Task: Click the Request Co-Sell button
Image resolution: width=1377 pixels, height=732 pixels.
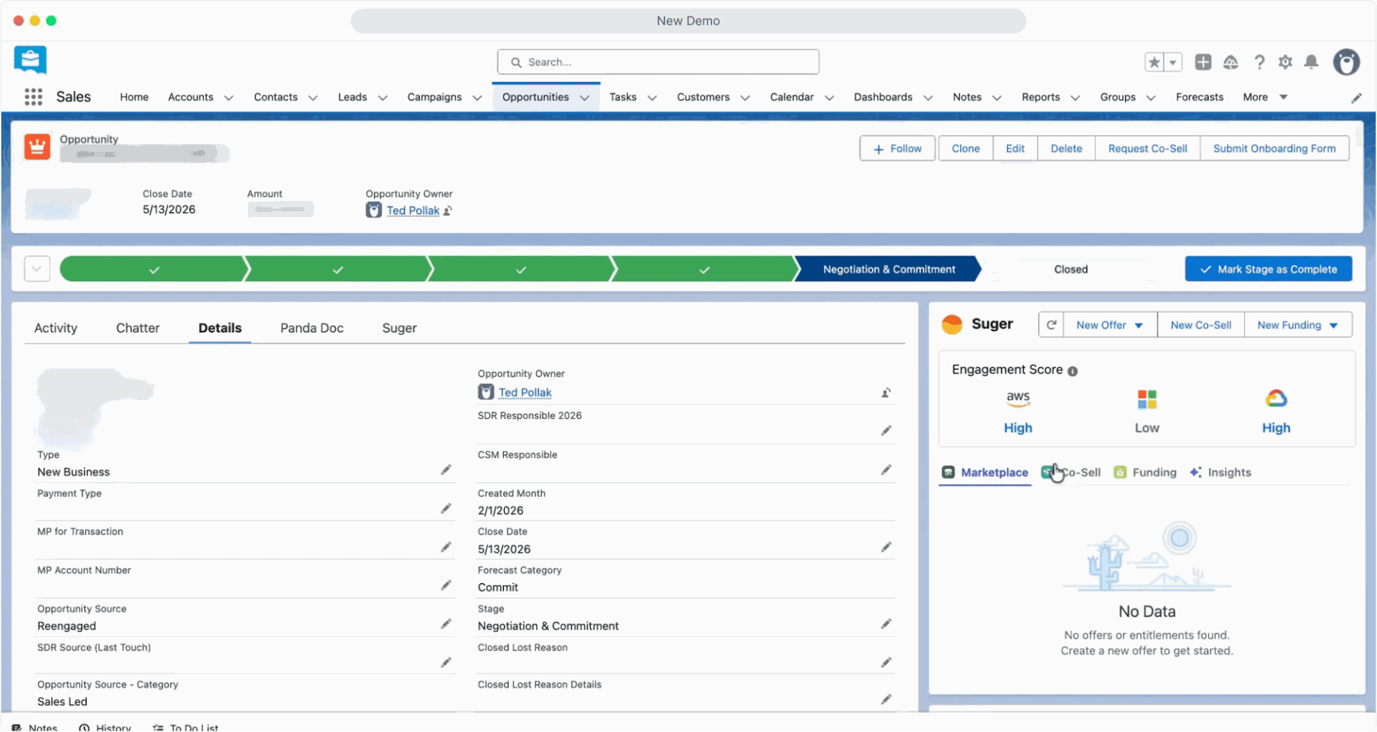Action: (1147, 149)
